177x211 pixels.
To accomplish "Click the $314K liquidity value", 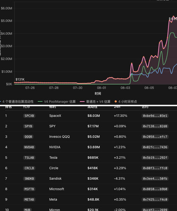I will [93, 189].
